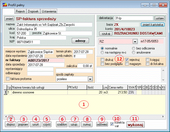Image resolution: width=170 pixels, height=132 pixels.
Task: Click the NIP field 8871094511
Action: pos(28,42)
